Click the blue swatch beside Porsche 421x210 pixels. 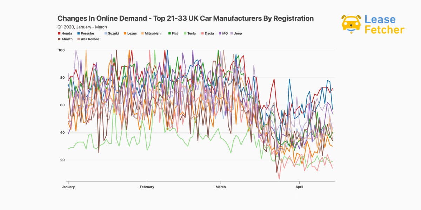[x=79, y=34]
